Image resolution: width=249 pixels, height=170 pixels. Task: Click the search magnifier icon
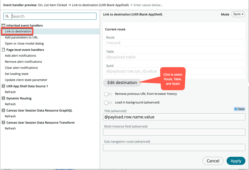pyautogui.click(x=7, y=16)
